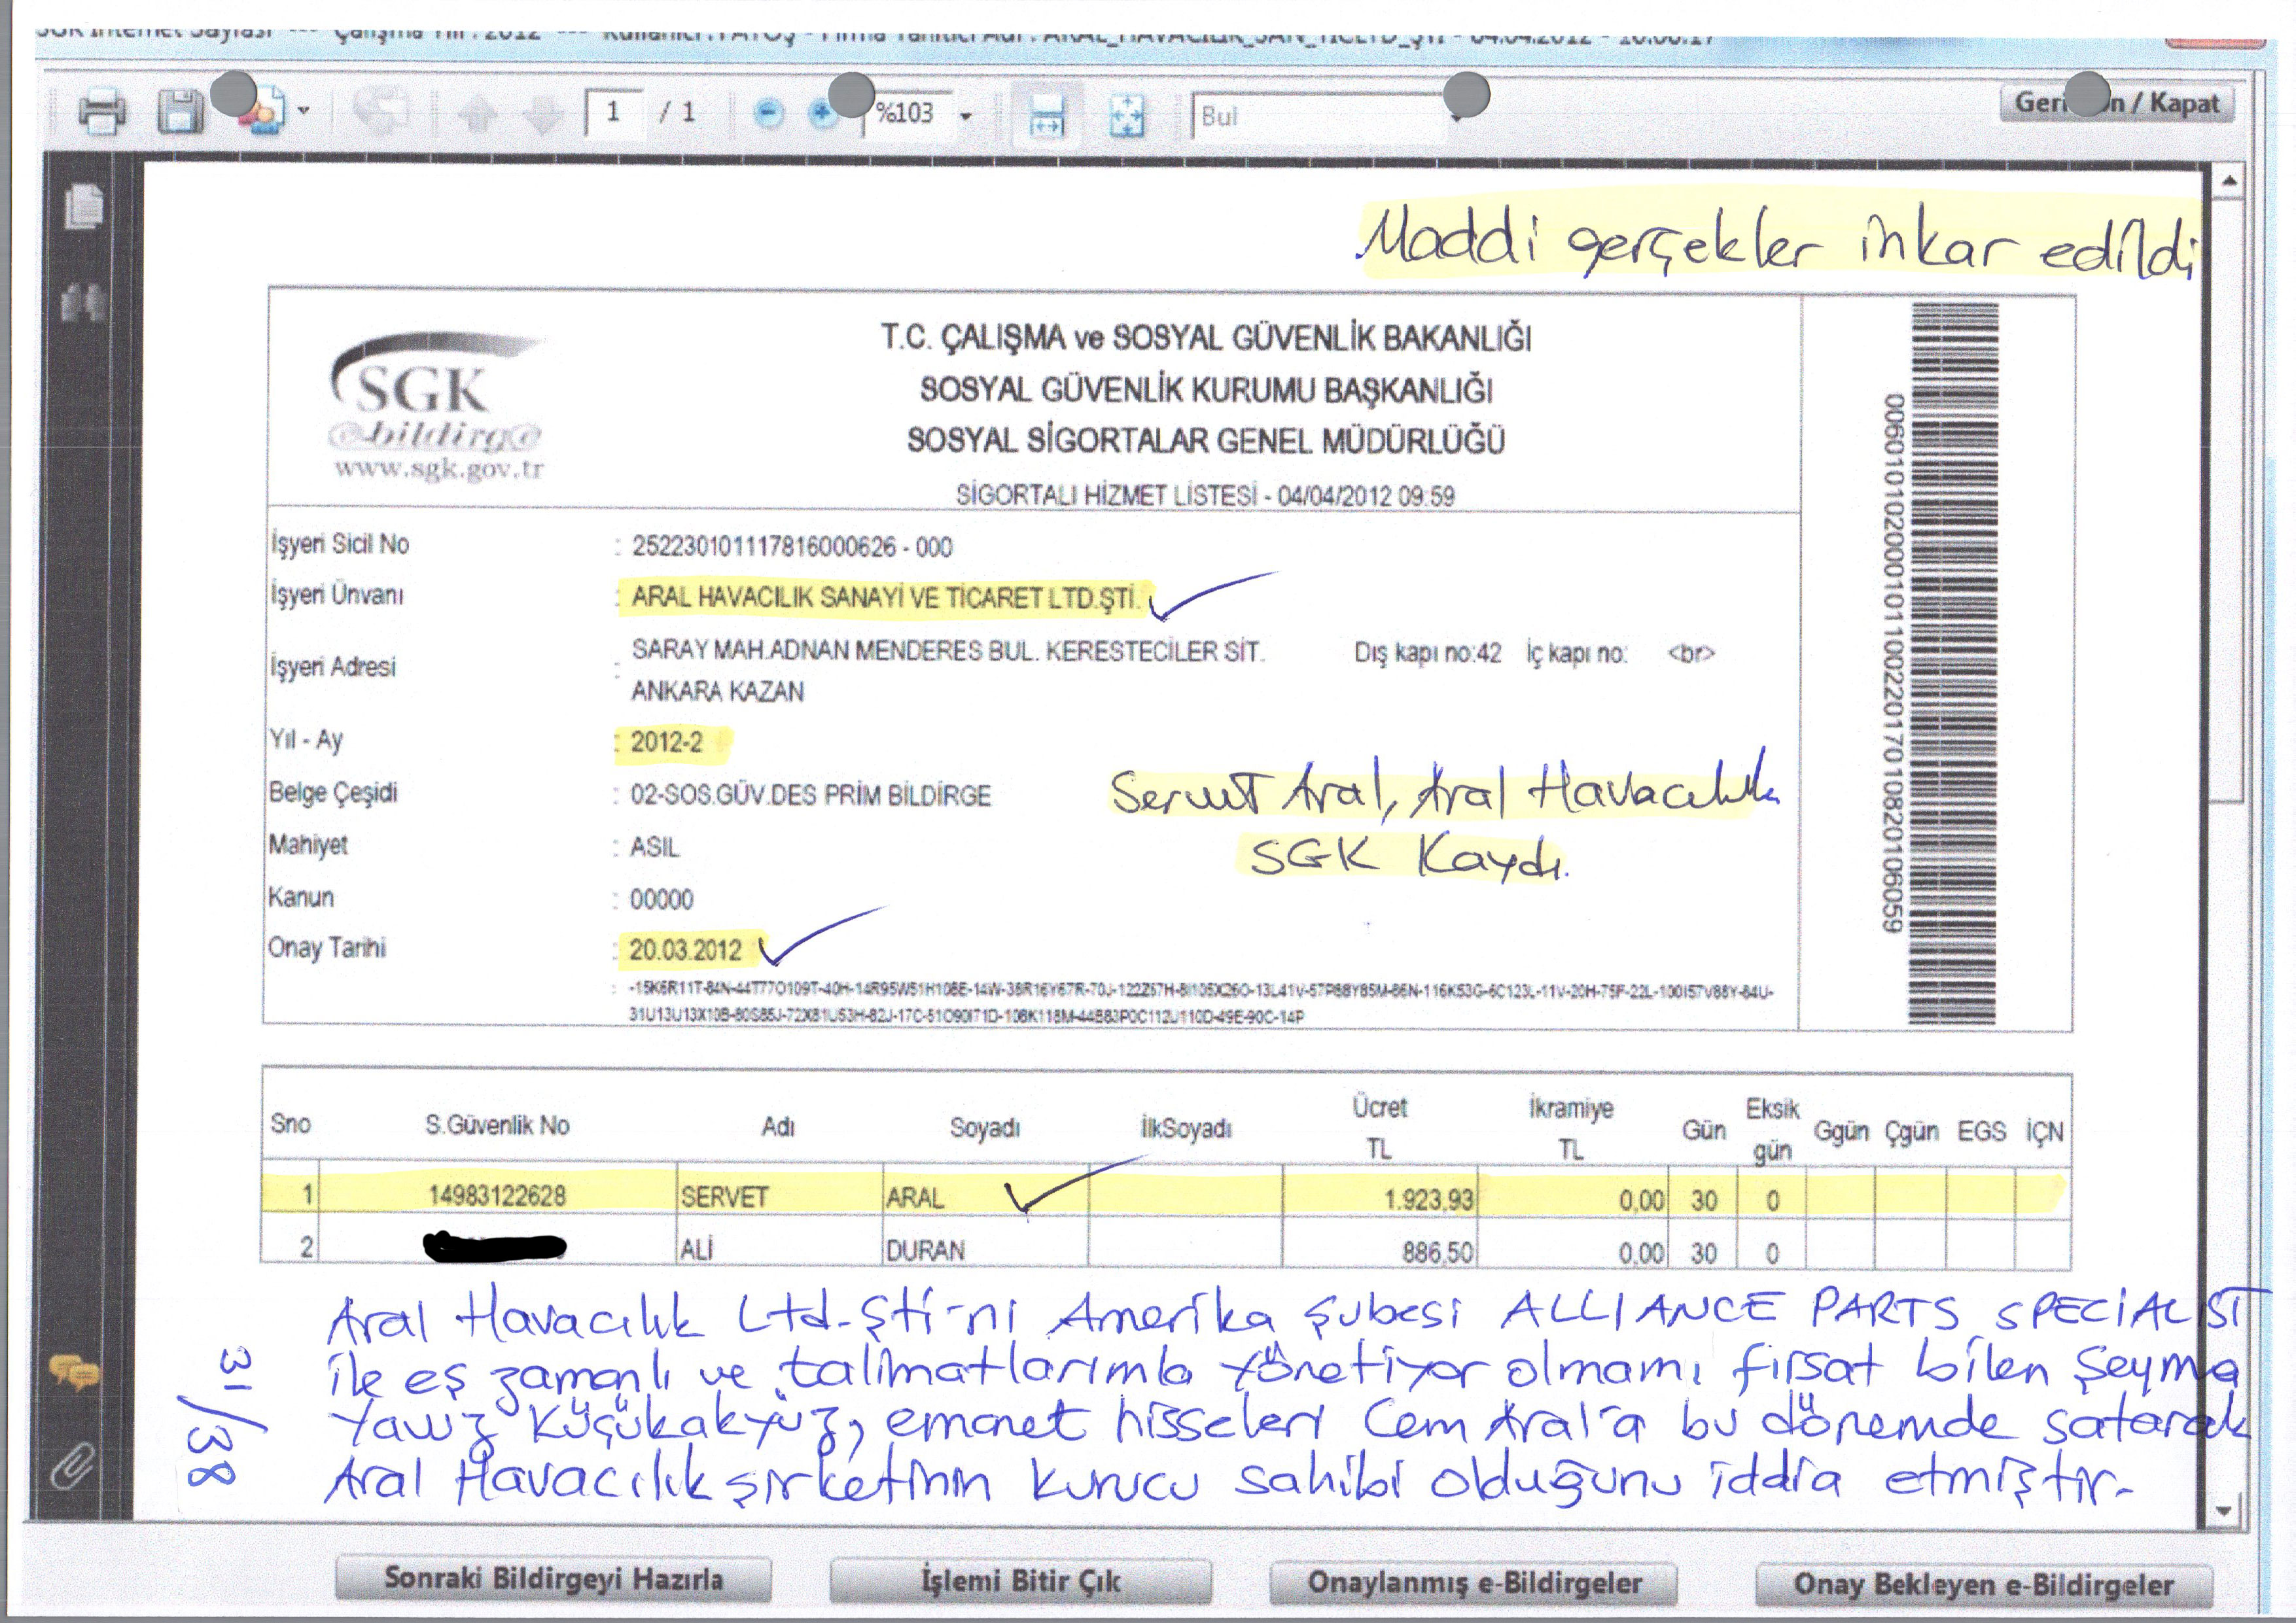Expand the collaborate icon dropdown arrow
This screenshot has width=2296, height=1623.
tap(304, 110)
